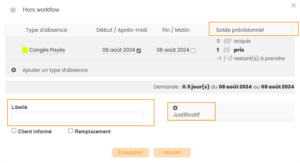Select the Hors workflow radio button
Screen dimensions: 300x163
[x=13, y=10]
